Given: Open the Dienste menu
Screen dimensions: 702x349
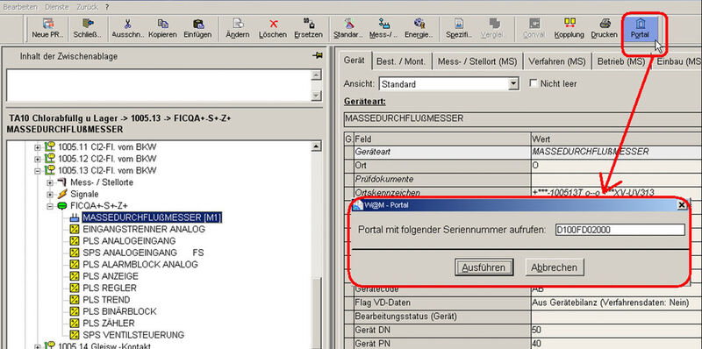Looking at the screenshot, I should click(x=57, y=7).
